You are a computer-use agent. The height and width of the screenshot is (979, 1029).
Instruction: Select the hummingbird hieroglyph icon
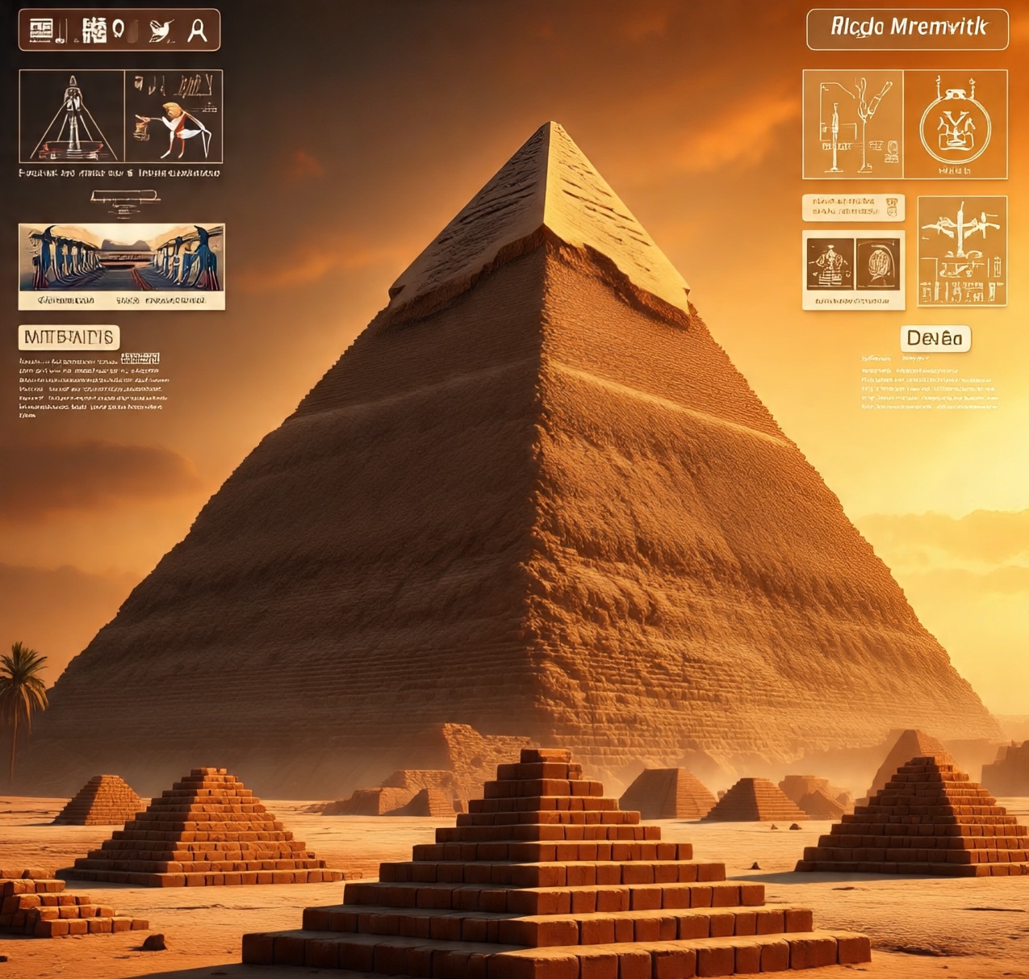(160, 29)
